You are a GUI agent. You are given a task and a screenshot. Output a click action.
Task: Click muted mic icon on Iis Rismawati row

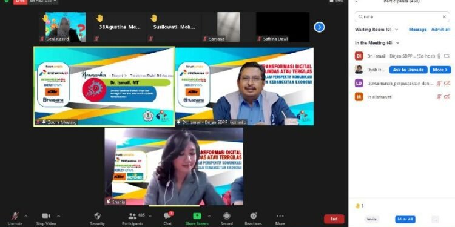point(439,97)
